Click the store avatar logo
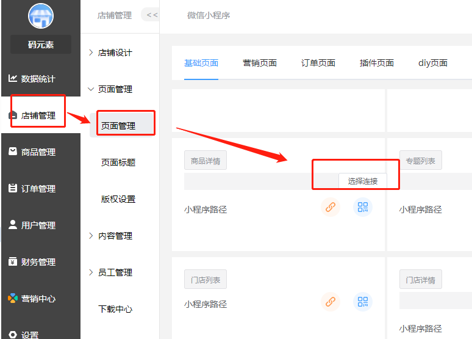This screenshot has height=339, width=472. point(41,16)
